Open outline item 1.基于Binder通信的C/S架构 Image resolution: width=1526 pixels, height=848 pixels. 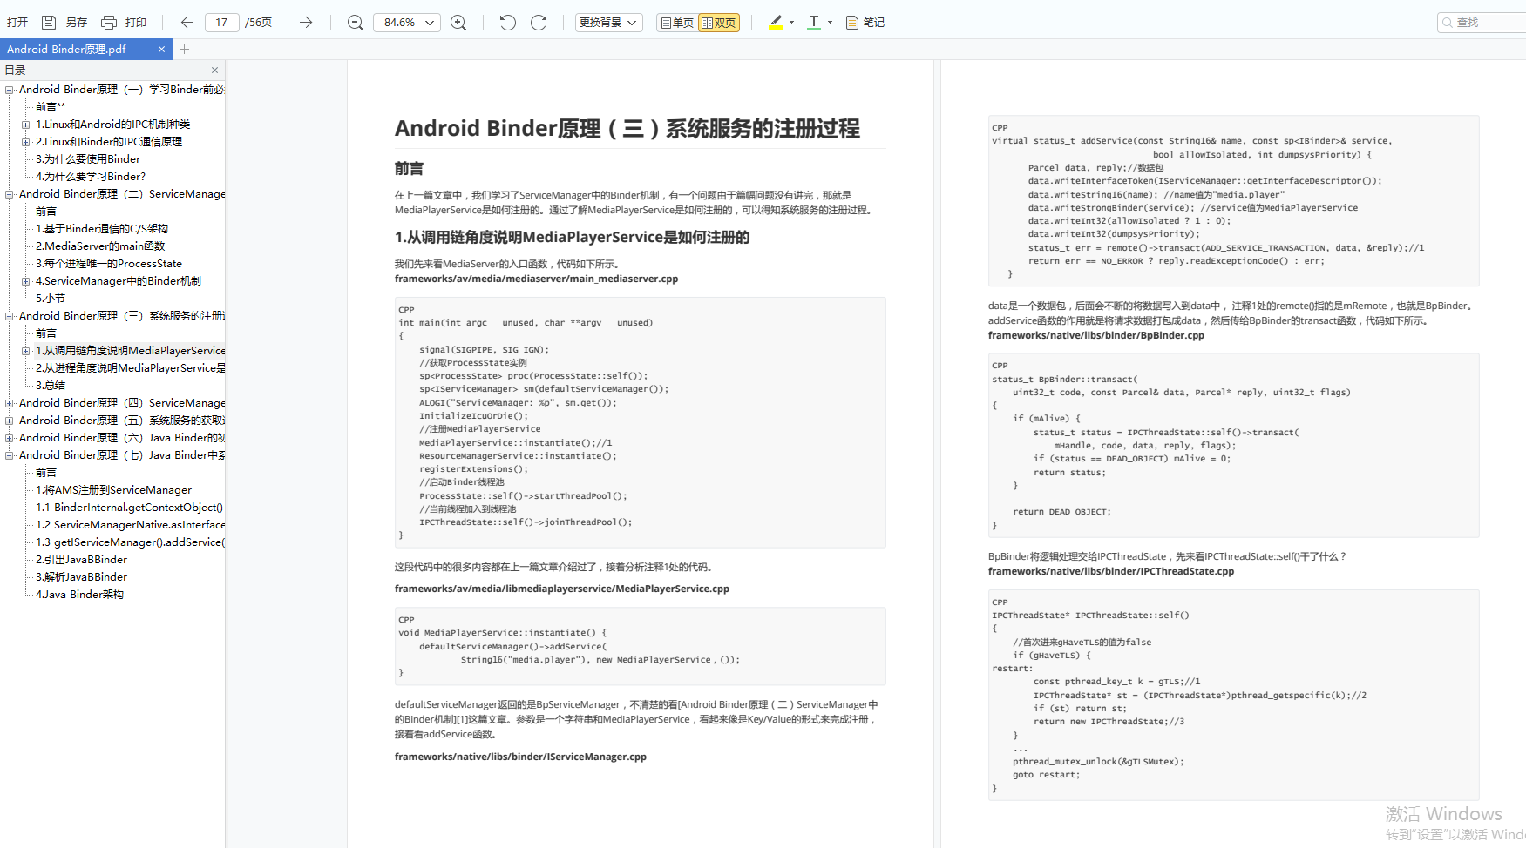(x=101, y=229)
